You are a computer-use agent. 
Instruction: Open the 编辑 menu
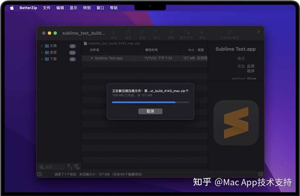[x=60, y=8]
